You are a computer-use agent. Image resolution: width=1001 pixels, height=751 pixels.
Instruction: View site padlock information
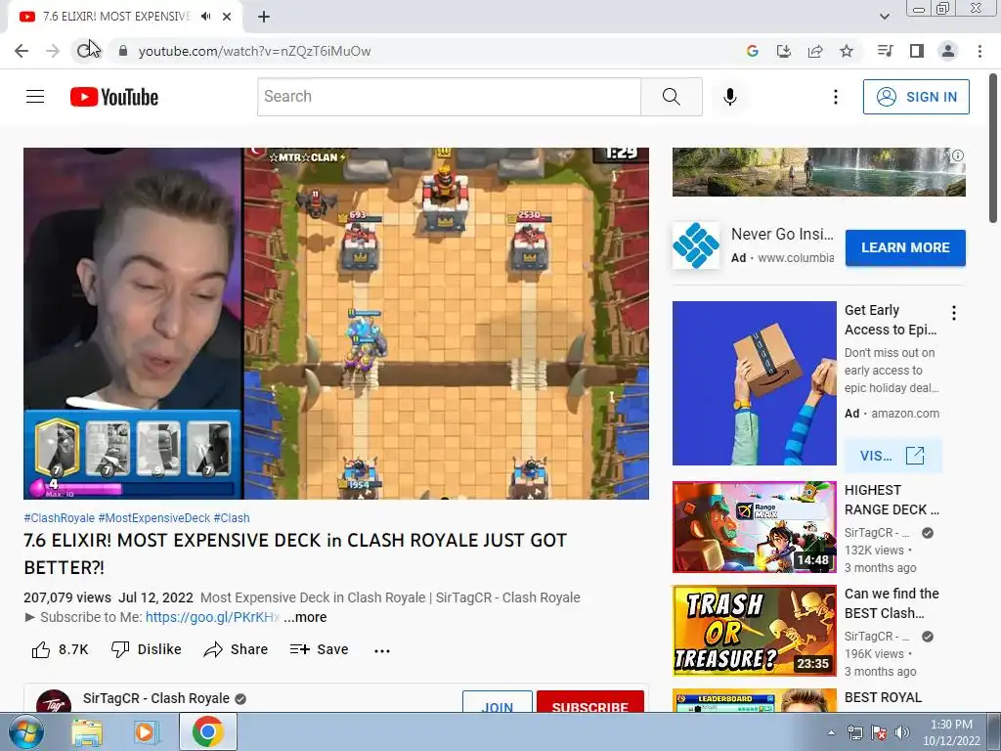click(x=123, y=51)
